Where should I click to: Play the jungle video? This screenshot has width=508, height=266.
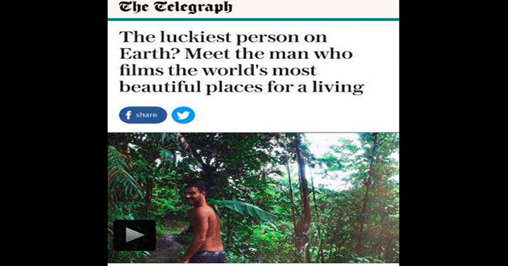tap(135, 236)
